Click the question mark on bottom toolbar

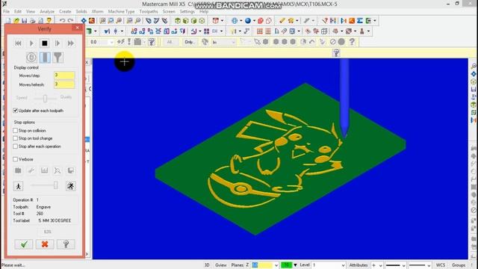(x=352, y=42)
